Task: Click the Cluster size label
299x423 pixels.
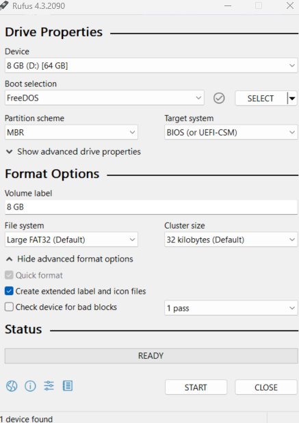Action: click(185, 225)
